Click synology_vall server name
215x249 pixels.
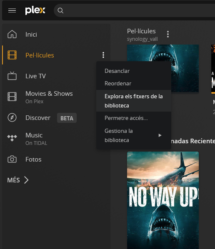click(142, 39)
